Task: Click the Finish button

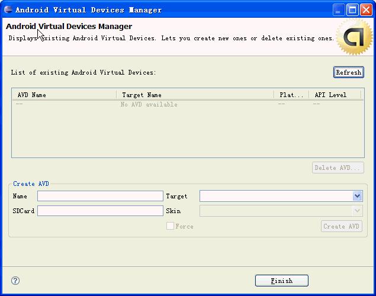Action: [281, 281]
